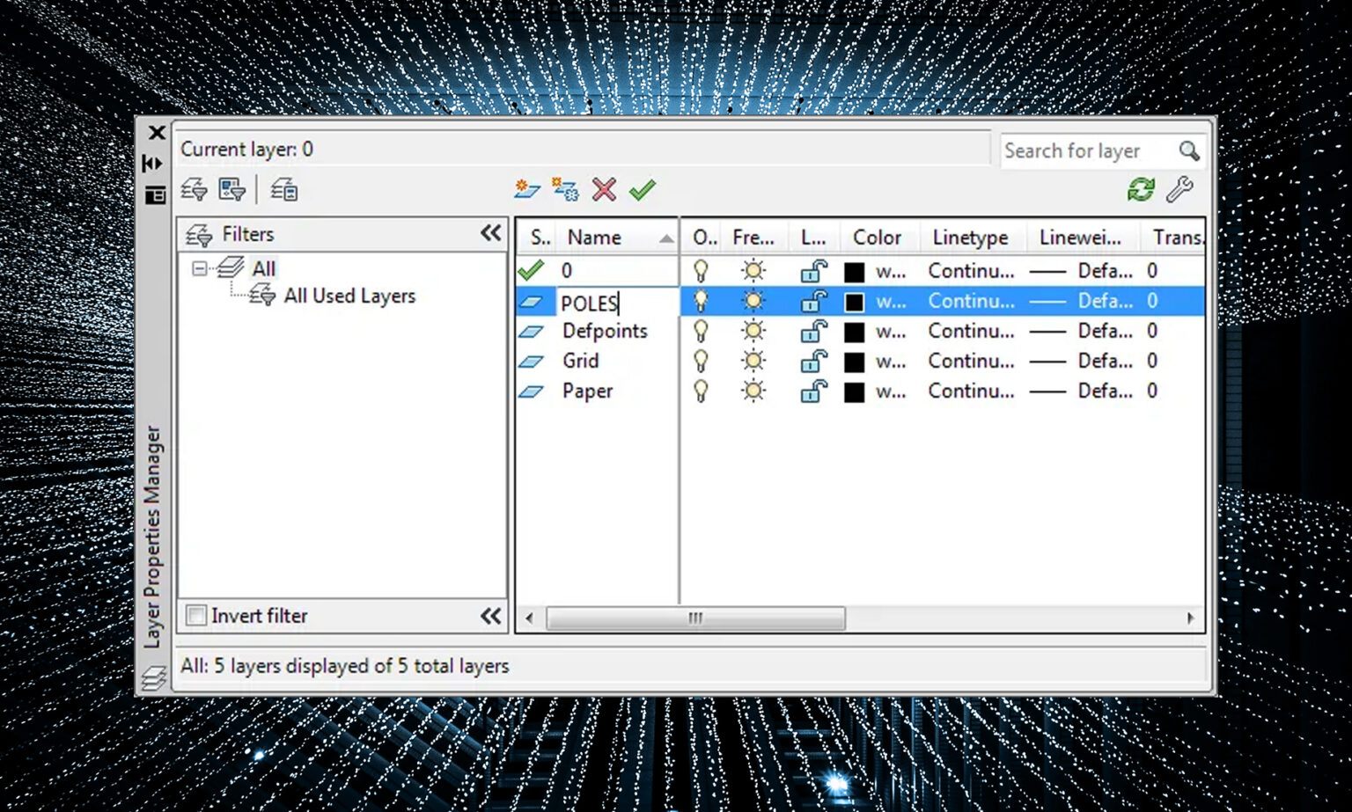The height and width of the screenshot is (812, 1352).
Task: Turn off the Grid layer light bulb
Action: tap(701, 361)
